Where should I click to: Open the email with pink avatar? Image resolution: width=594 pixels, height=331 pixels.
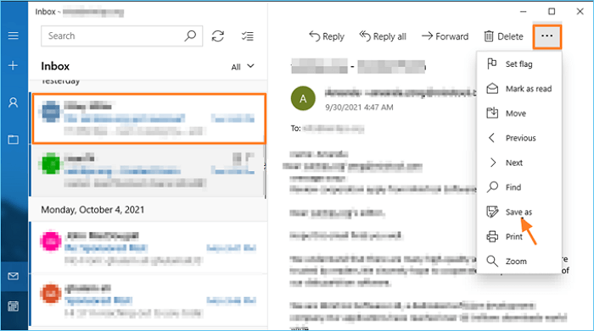point(148,247)
